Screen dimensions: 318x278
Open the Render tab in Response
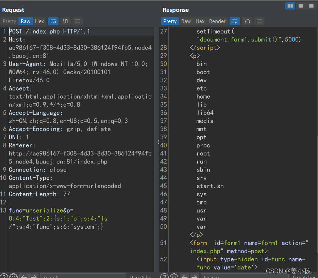(x=217, y=21)
